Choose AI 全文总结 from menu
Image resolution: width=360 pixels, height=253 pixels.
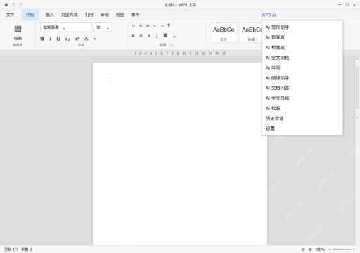(302, 98)
